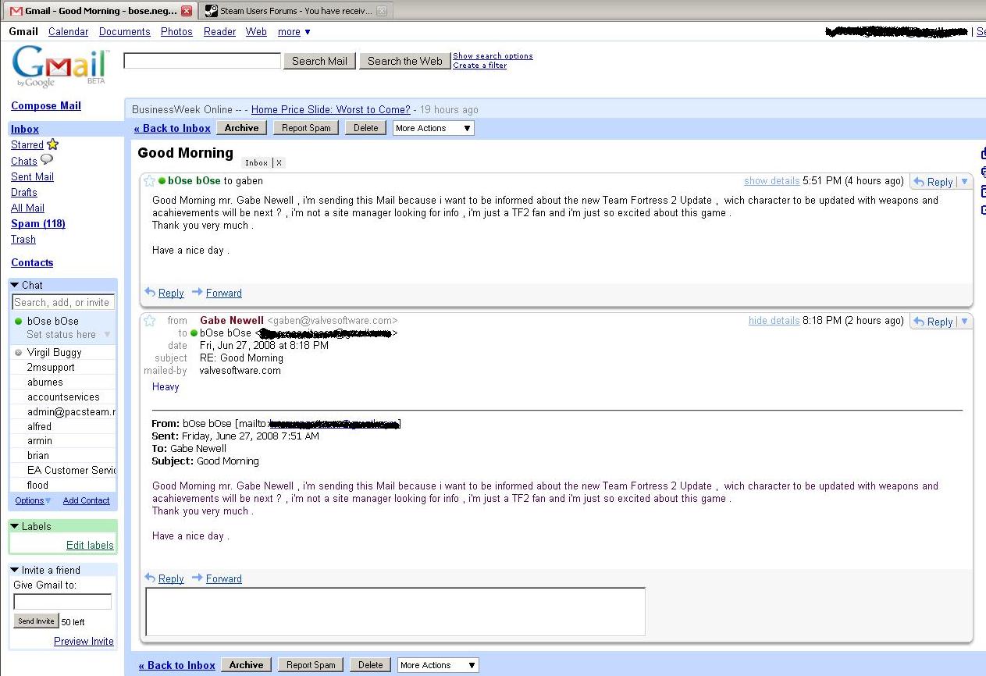
Task: Open Documents from top navigation
Action: point(125,32)
